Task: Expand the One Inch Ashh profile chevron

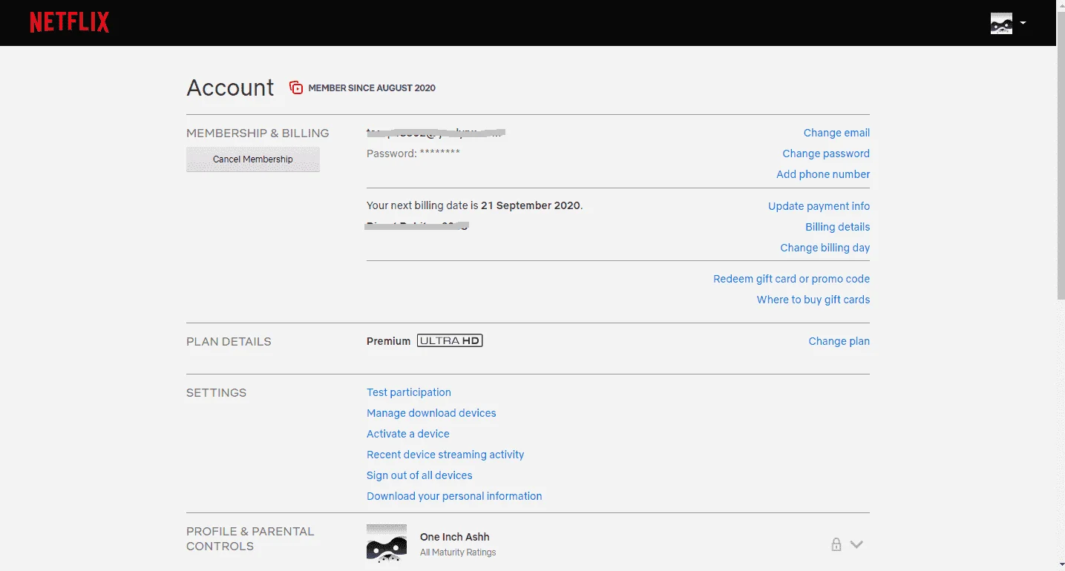Action: (x=856, y=544)
